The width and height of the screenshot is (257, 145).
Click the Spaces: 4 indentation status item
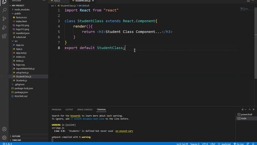(195, 144)
